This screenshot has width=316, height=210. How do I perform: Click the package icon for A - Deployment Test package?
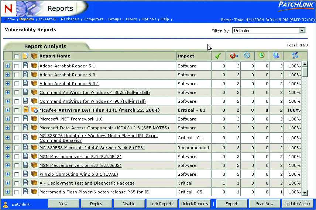point(34,183)
